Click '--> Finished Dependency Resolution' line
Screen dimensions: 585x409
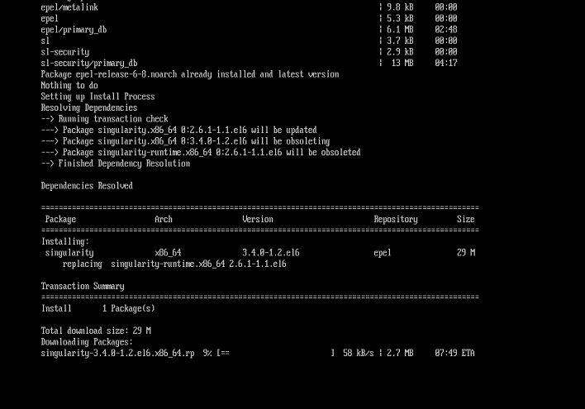tap(116, 164)
